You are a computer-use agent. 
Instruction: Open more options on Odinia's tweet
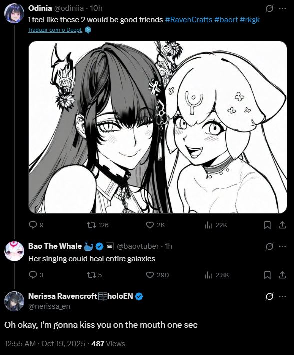tap(282, 8)
